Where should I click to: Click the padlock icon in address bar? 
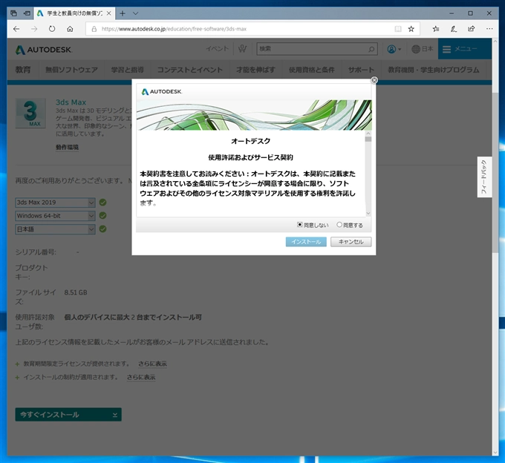click(94, 29)
